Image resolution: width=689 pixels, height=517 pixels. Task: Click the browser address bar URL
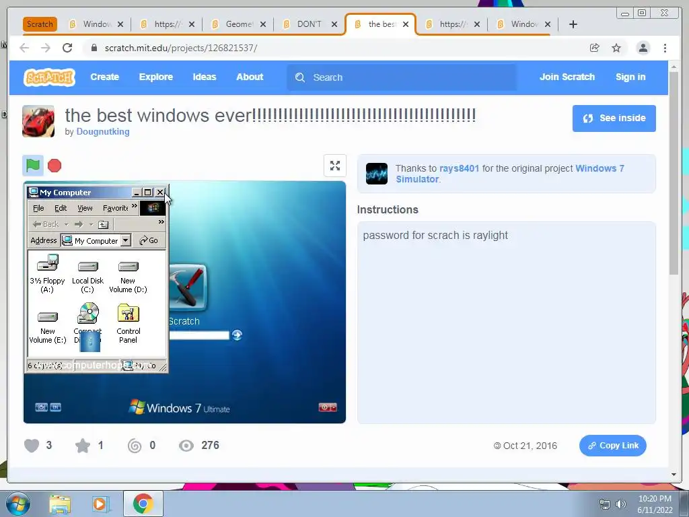(x=181, y=48)
